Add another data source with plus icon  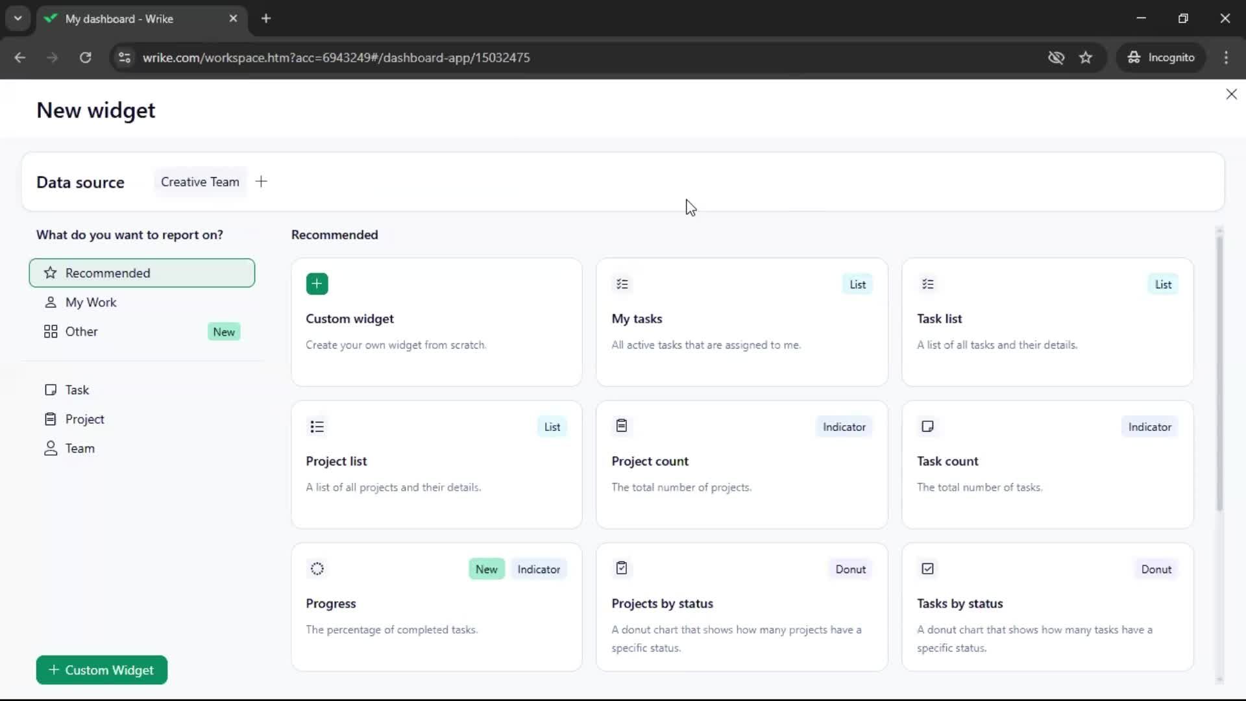(x=261, y=182)
